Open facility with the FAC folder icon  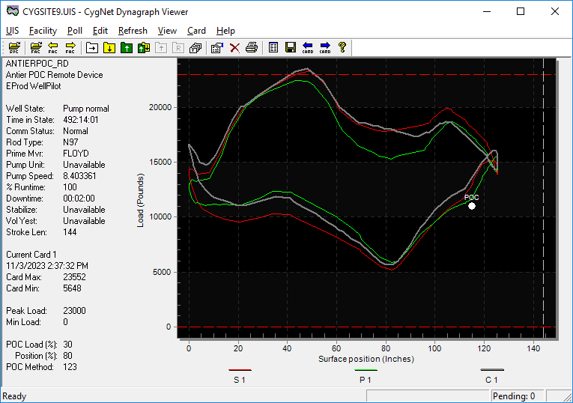point(36,47)
